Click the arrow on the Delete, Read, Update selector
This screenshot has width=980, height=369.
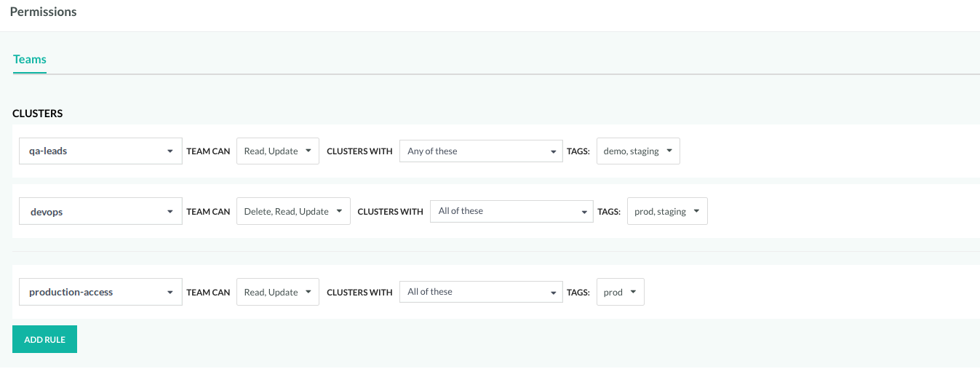339,212
